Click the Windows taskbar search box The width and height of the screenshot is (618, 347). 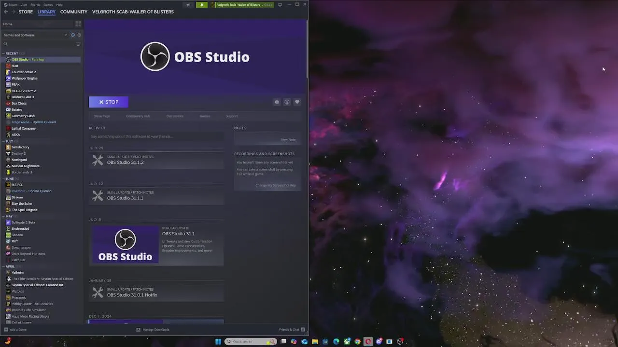[251, 342]
